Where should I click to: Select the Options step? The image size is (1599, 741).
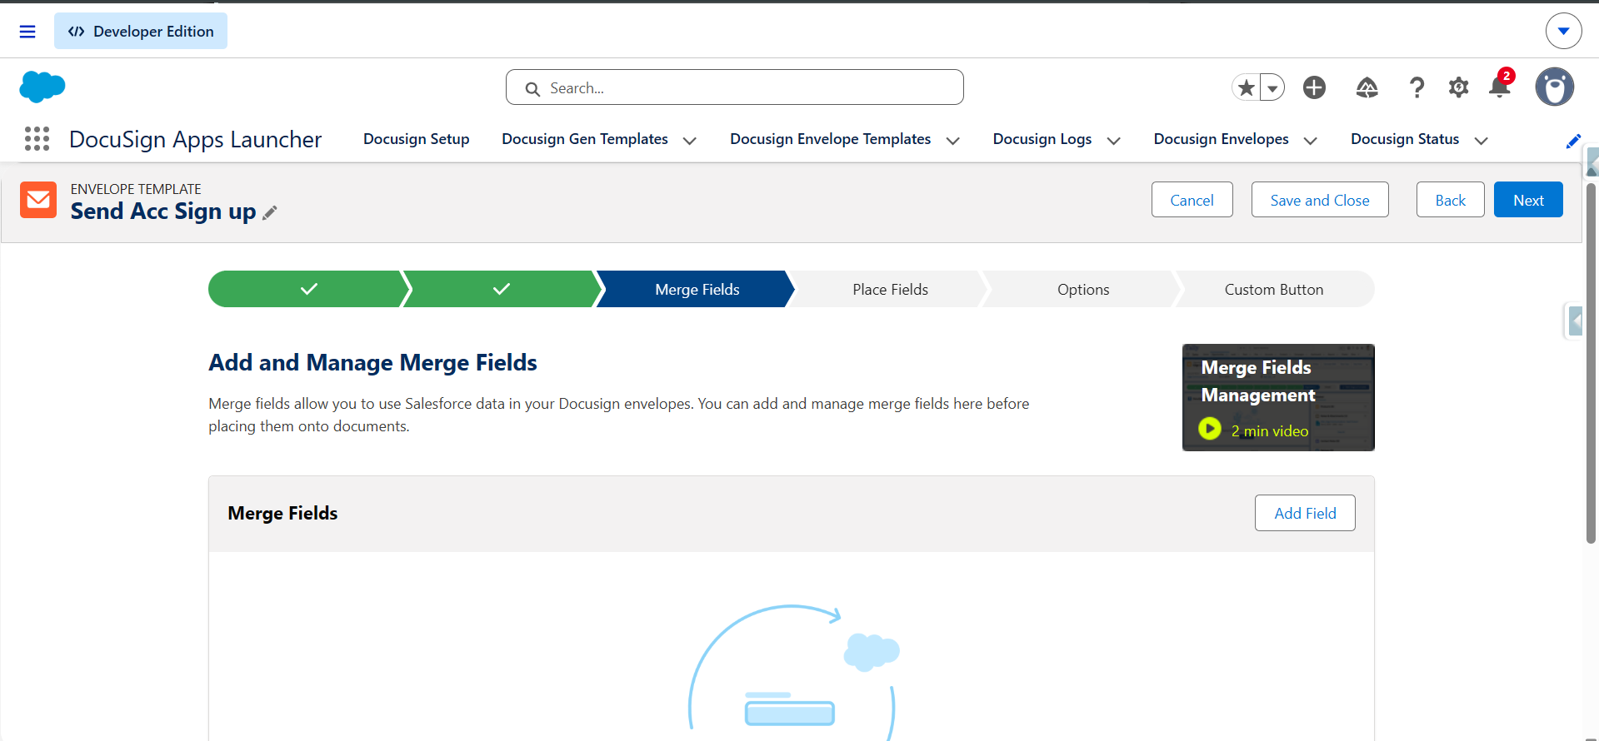tap(1083, 289)
